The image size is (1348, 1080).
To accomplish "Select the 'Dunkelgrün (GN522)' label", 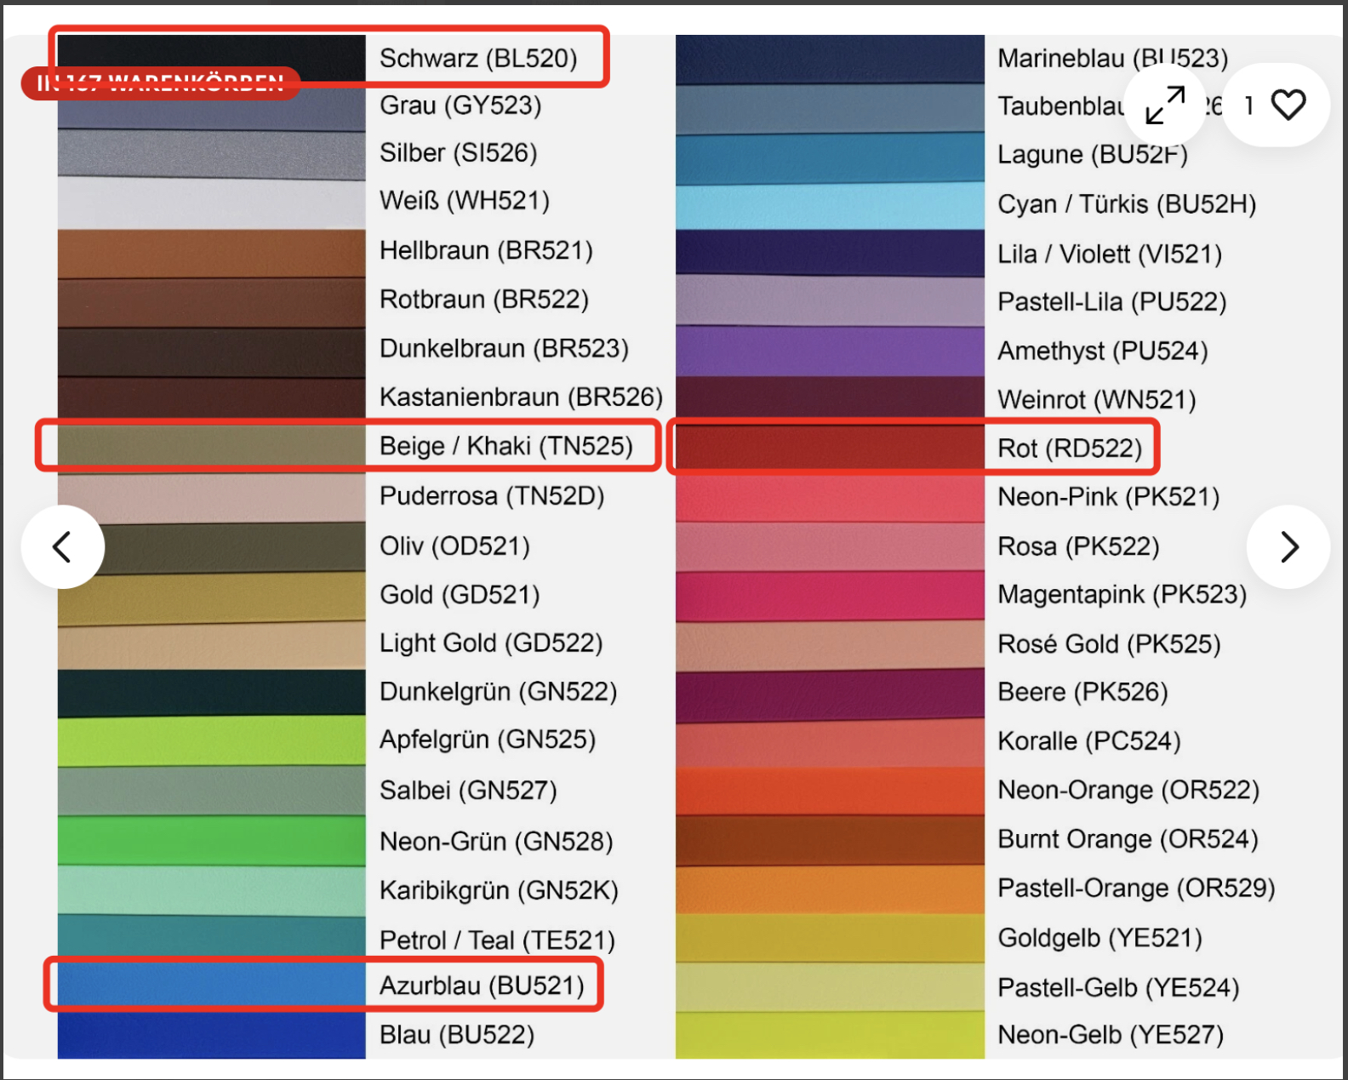I will tap(498, 692).
